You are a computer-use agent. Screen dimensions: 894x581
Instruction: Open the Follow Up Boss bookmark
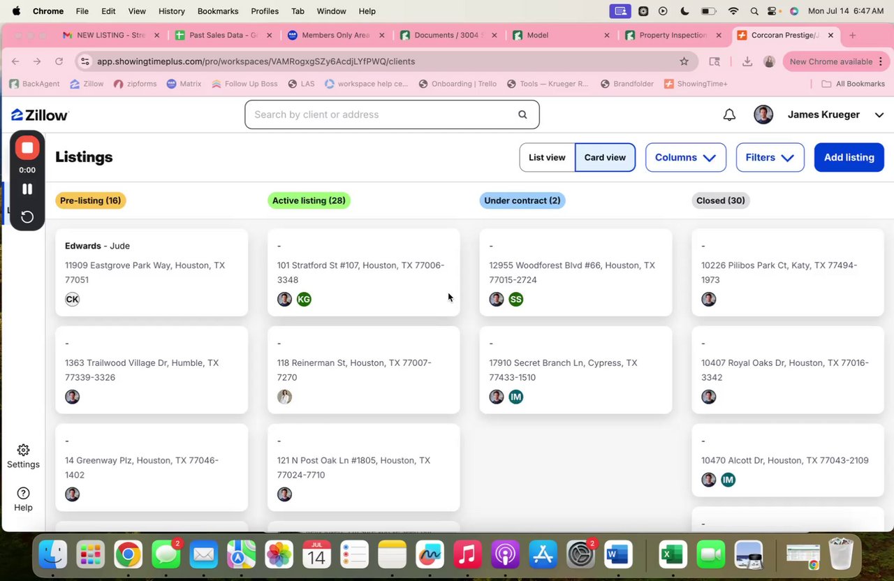click(244, 84)
